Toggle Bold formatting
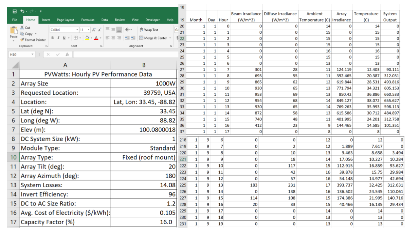This screenshot has width=419, height=235. tap(52, 38)
